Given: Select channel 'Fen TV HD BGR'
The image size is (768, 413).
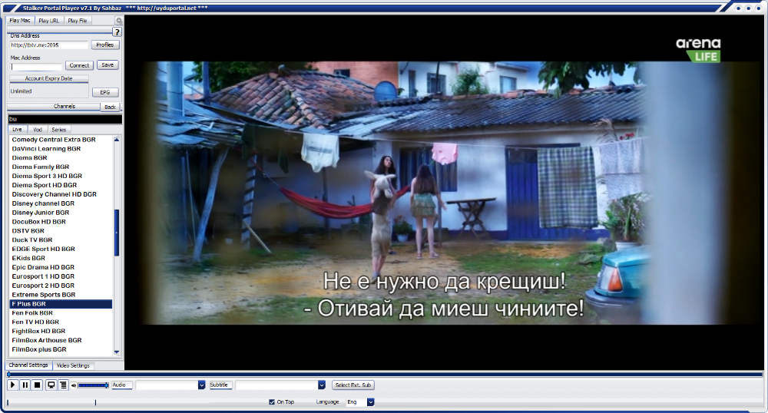Looking at the screenshot, I should click(35, 322).
